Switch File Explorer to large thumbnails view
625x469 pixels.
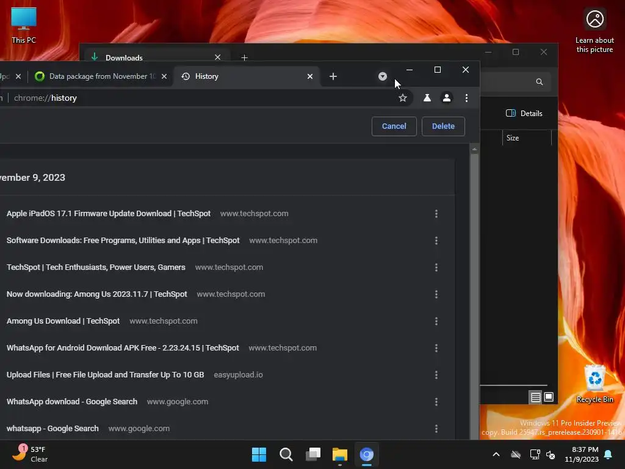point(549,397)
